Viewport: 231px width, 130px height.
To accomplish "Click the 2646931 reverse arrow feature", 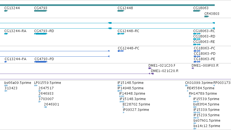I will pyautogui.click(x=45, y=107).
